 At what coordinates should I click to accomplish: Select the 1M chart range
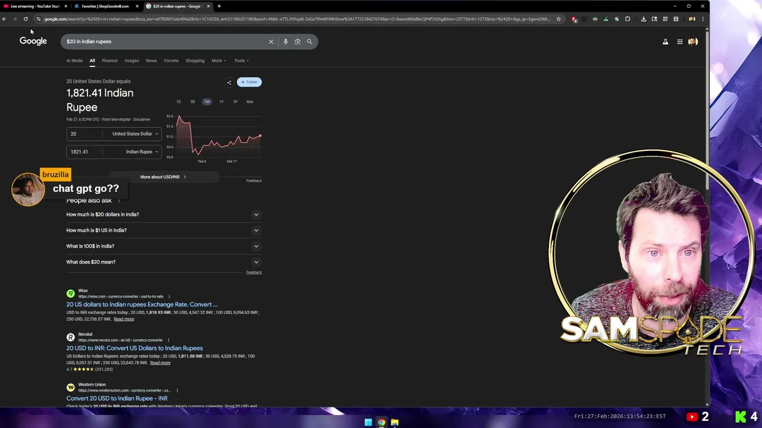coord(207,102)
